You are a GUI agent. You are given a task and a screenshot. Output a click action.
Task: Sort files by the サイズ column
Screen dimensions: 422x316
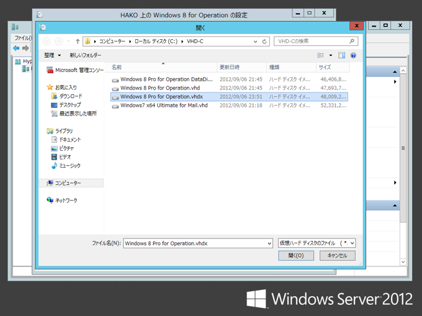(x=333, y=67)
